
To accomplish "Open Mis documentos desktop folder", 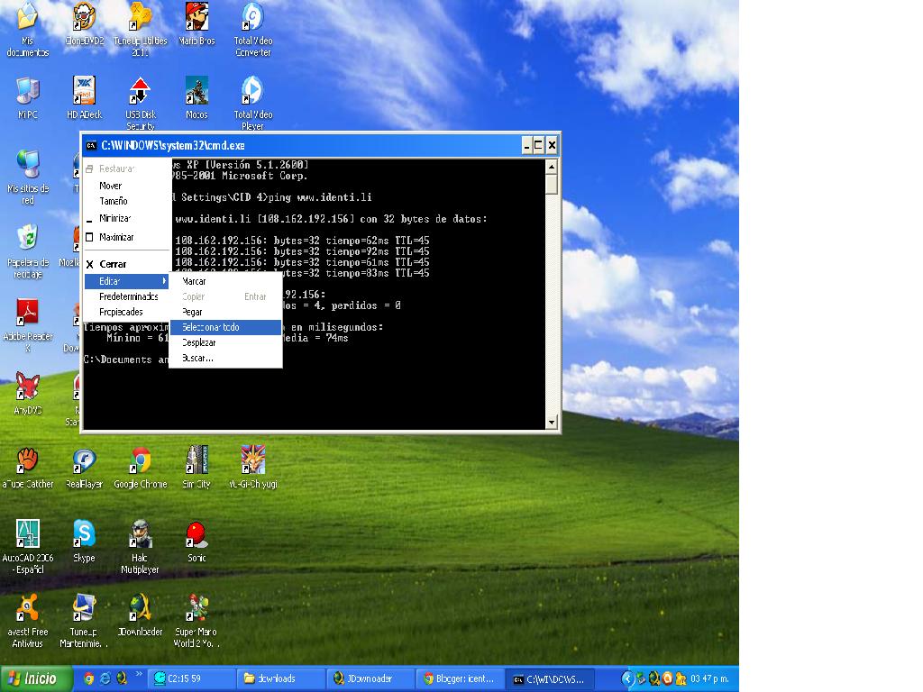I will (28, 30).
